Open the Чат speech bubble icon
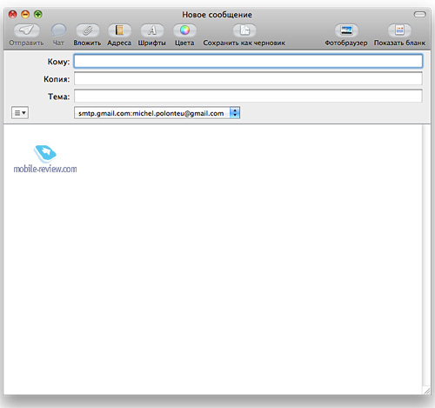Screen dimensions: 435x408 point(58,30)
